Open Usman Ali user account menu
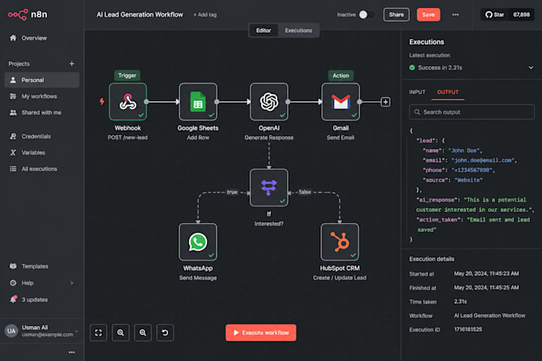Screen dimensions: 542x361 41,331
